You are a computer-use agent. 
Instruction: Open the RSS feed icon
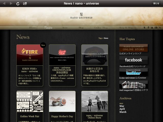pyautogui.click(x=160, y=28)
